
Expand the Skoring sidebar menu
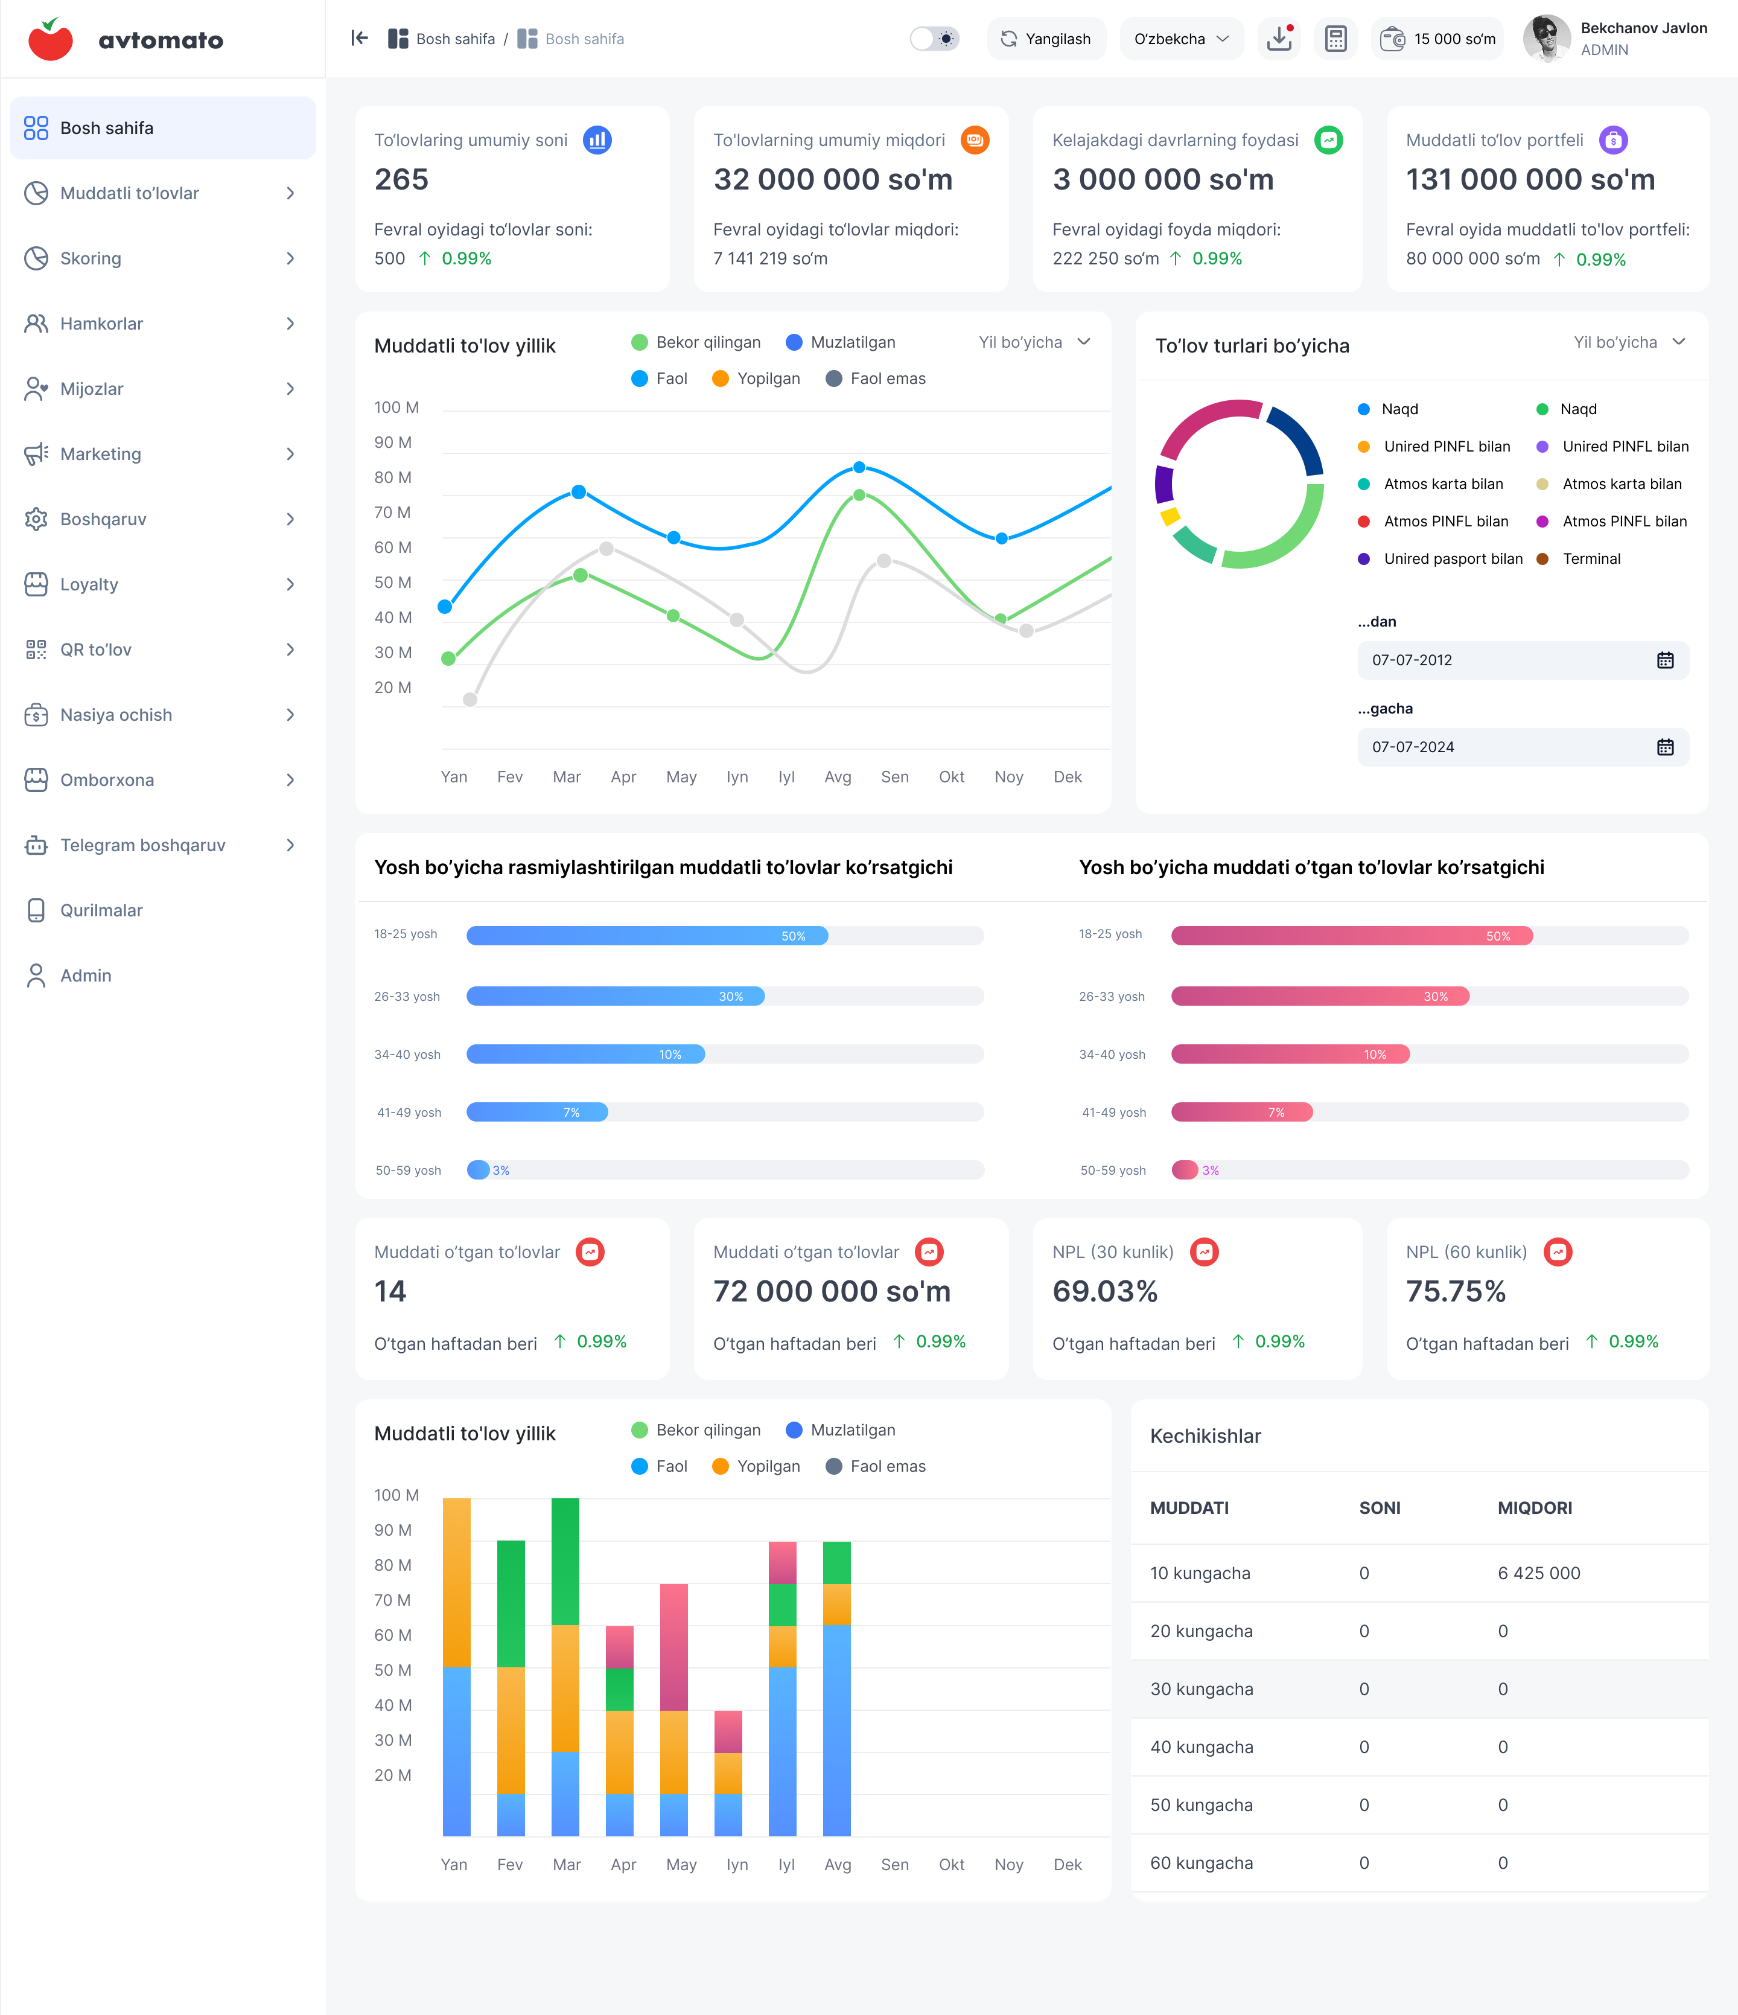pyautogui.click(x=162, y=259)
